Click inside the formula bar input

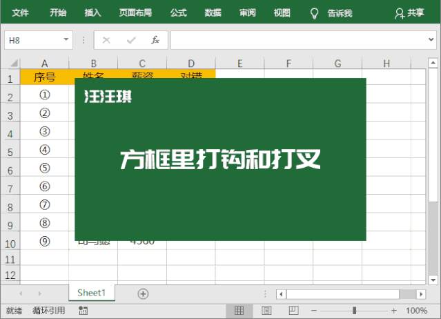click(x=300, y=40)
